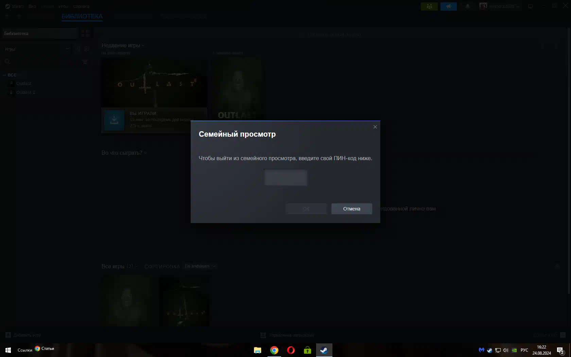Image resolution: width=571 pixels, height=357 pixels.
Task: Click the forward navigation arrow in Steam
Action: click(x=19, y=16)
